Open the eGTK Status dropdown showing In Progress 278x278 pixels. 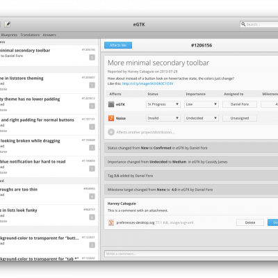(x=163, y=104)
